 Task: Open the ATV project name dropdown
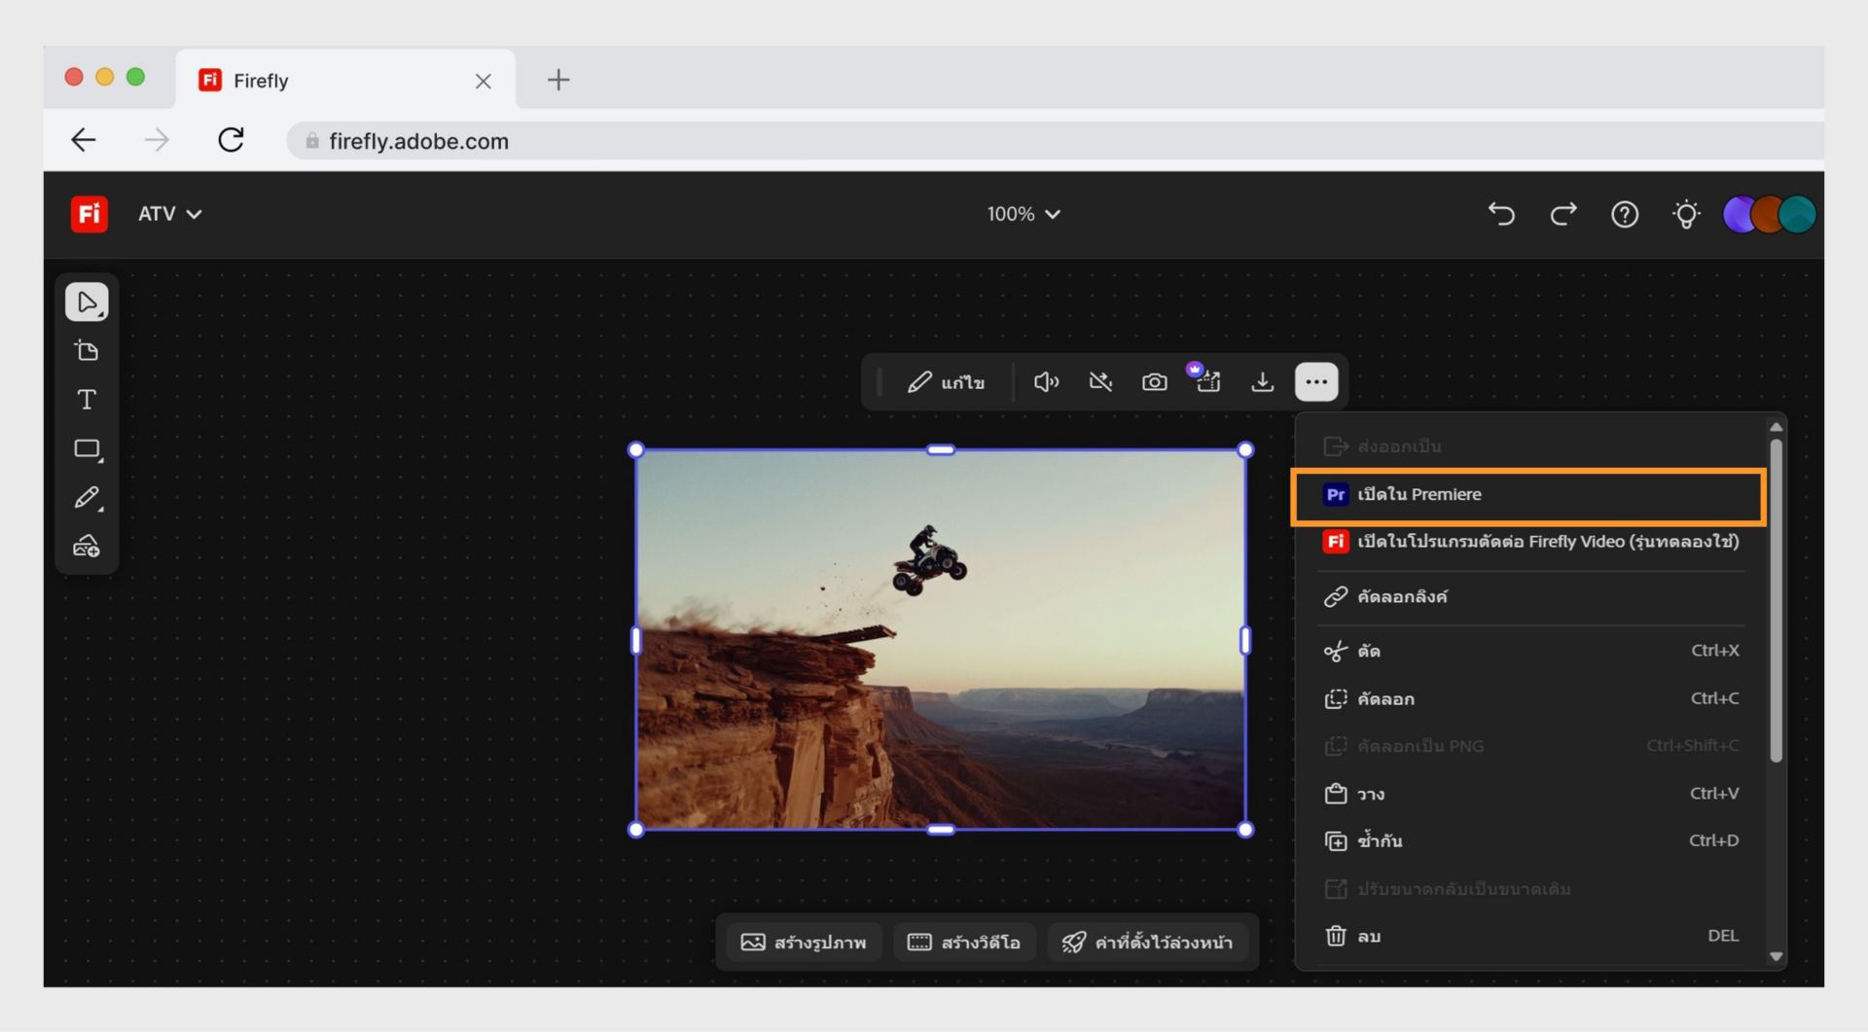point(170,214)
